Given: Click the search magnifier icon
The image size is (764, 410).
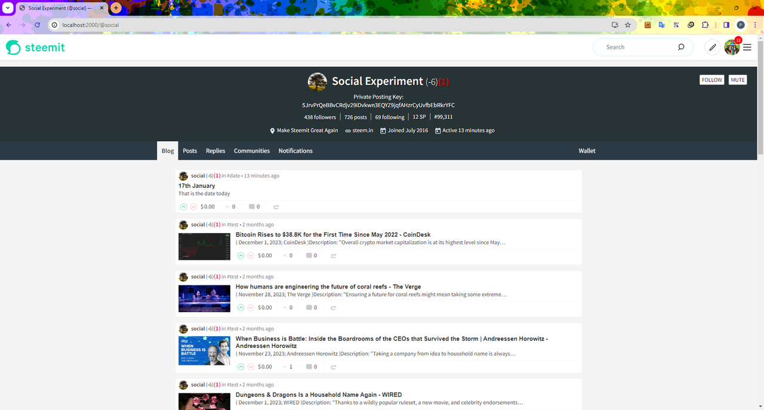Looking at the screenshot, I should 681,47.
